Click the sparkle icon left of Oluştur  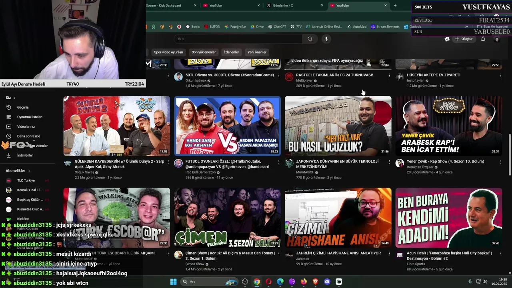coord(447,39)
